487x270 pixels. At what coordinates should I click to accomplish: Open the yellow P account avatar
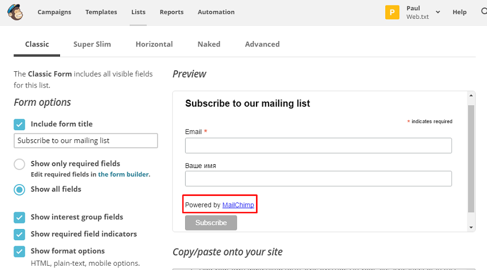[x=392, y=12]
